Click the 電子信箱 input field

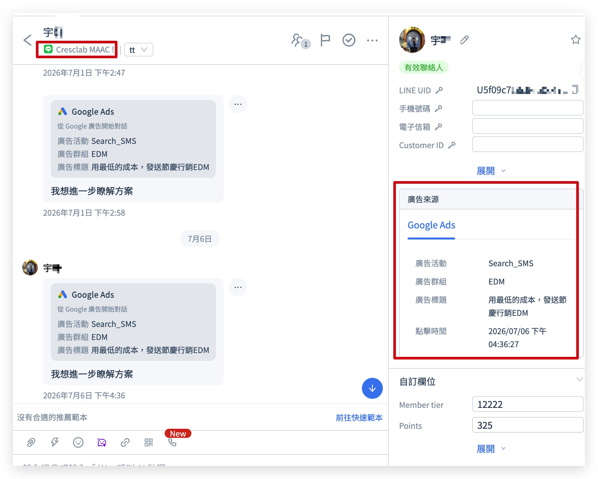point(528,126)
